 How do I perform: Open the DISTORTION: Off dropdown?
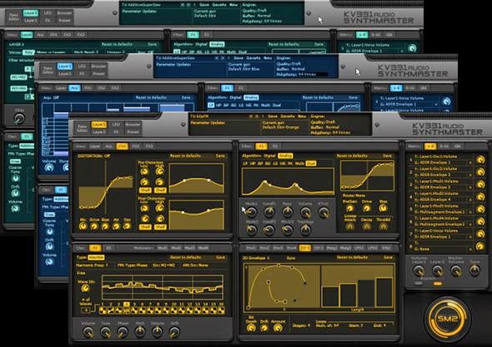coord(94,156)
